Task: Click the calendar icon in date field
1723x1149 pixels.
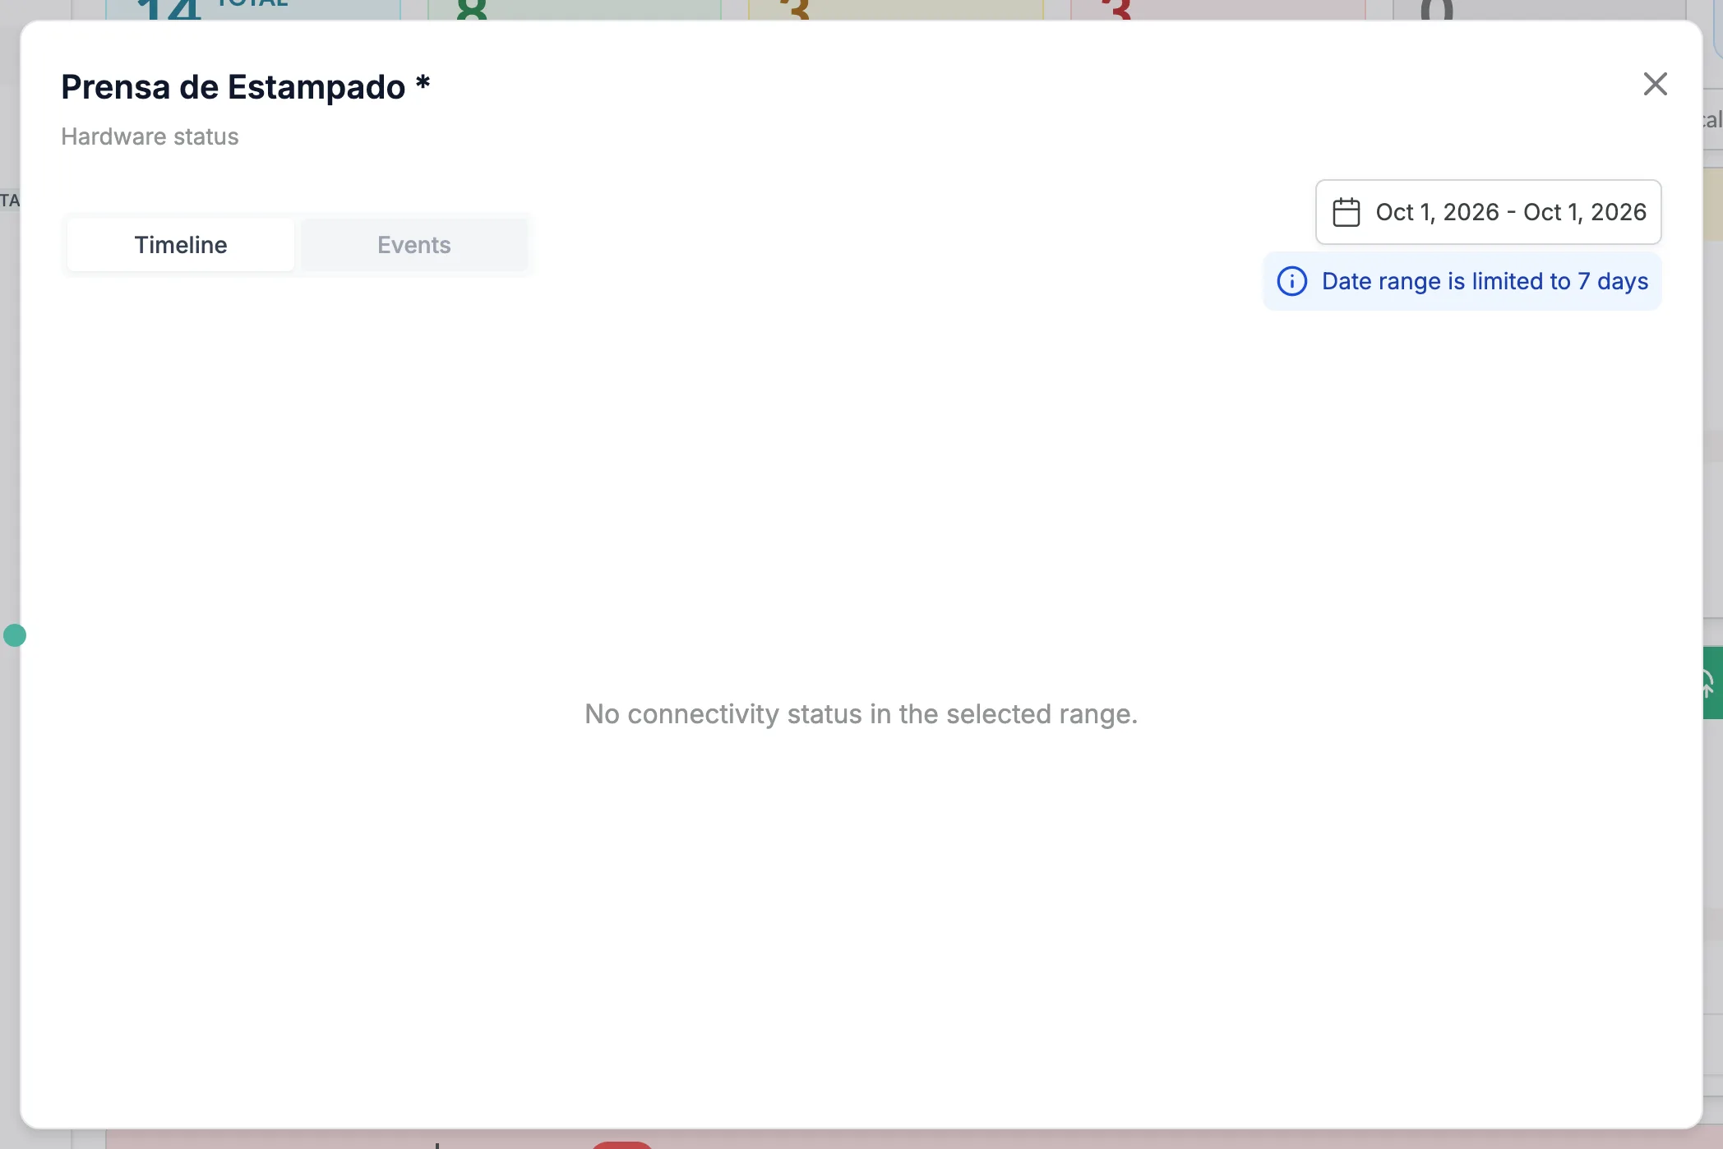Action: point(1346,212)
